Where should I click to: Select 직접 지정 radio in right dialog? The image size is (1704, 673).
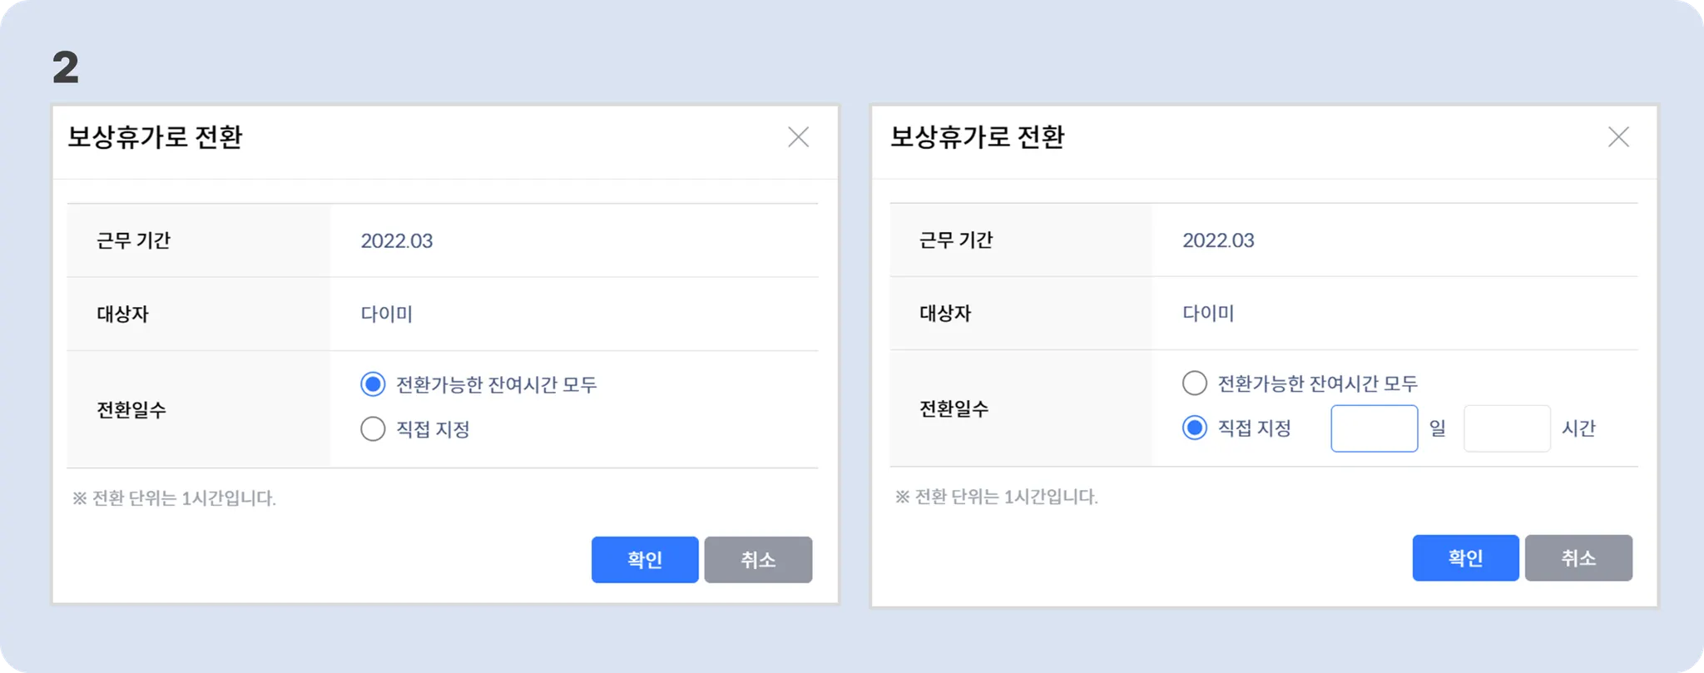[1194, 428]
